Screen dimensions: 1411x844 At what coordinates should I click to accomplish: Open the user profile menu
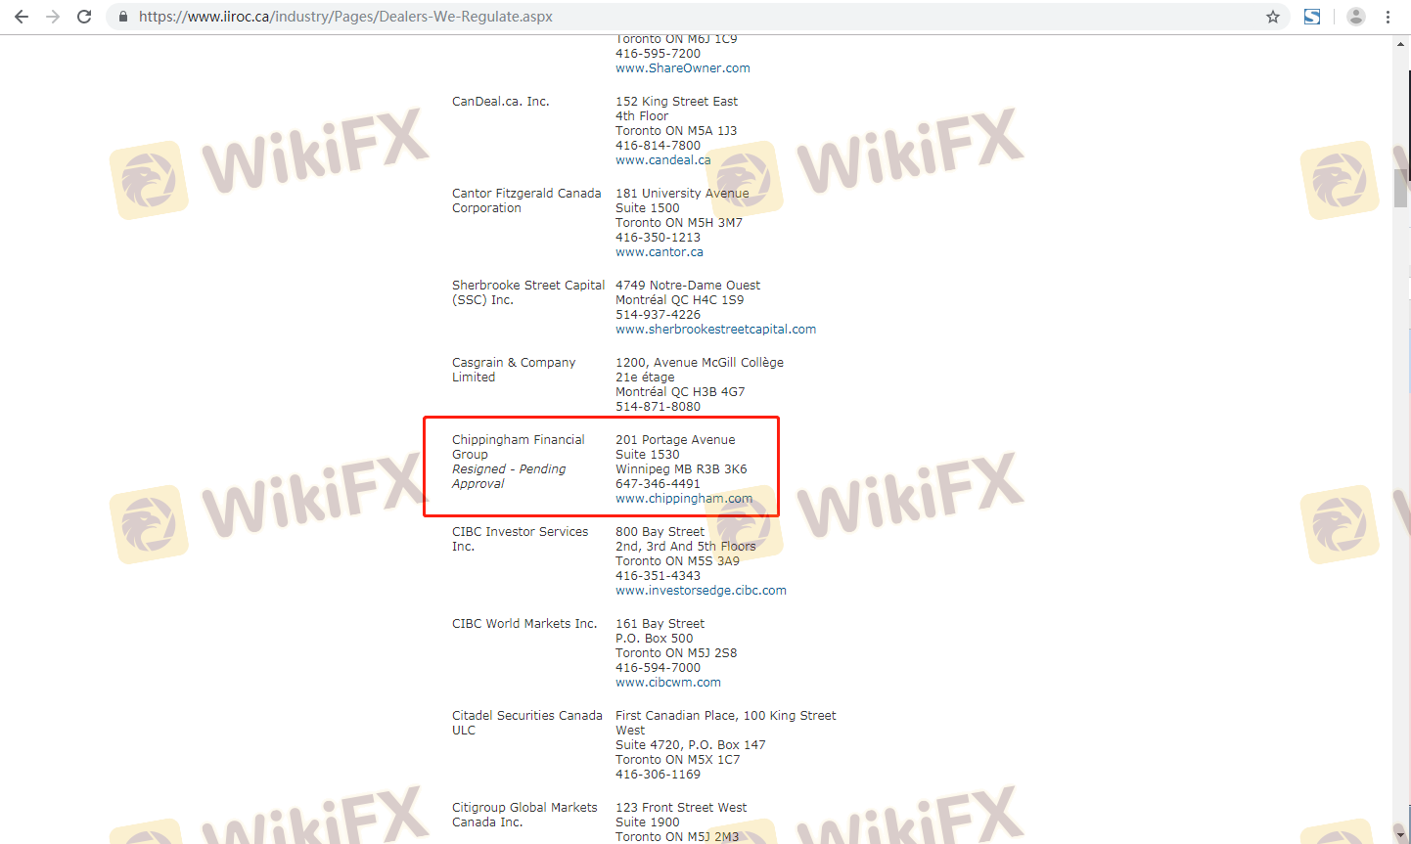[x=1356, y=17]
